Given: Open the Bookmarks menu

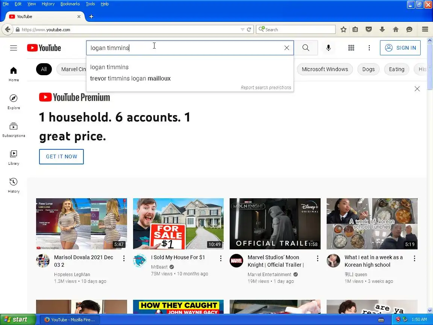Looking at the screenshot, I should (x=70, y=4).
